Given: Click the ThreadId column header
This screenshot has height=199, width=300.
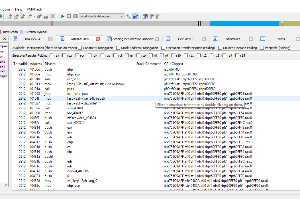Looking at the screenshot, I should tap(20, 64).
